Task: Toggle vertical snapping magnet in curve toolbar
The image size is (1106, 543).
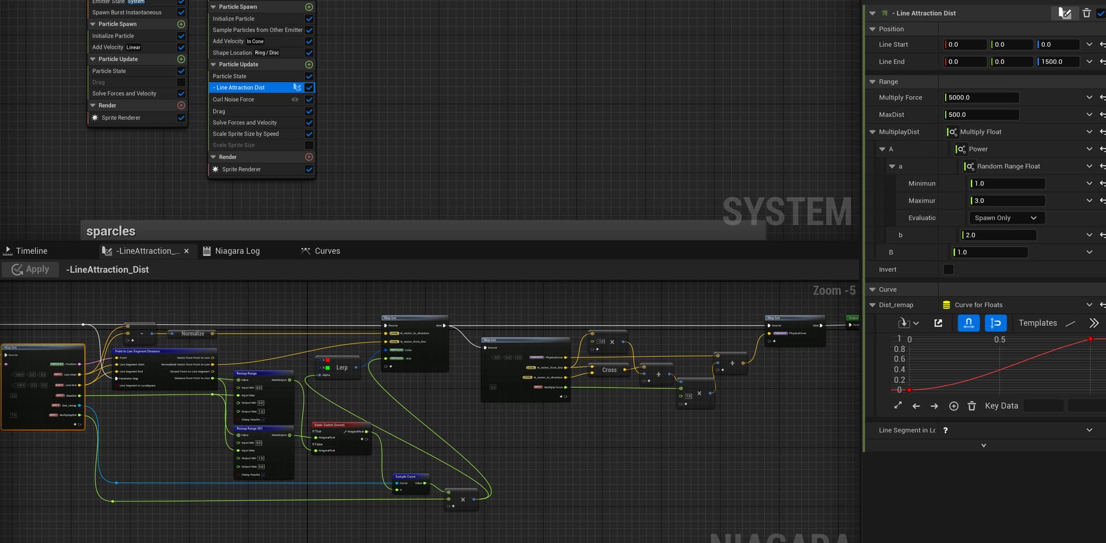Action: click(995, 323)
